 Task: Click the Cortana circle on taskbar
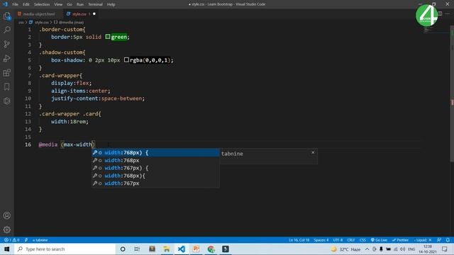[123, 249]
